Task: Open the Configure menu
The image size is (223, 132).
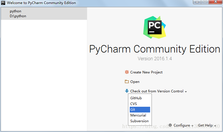Action: click(x=182, y=125)
